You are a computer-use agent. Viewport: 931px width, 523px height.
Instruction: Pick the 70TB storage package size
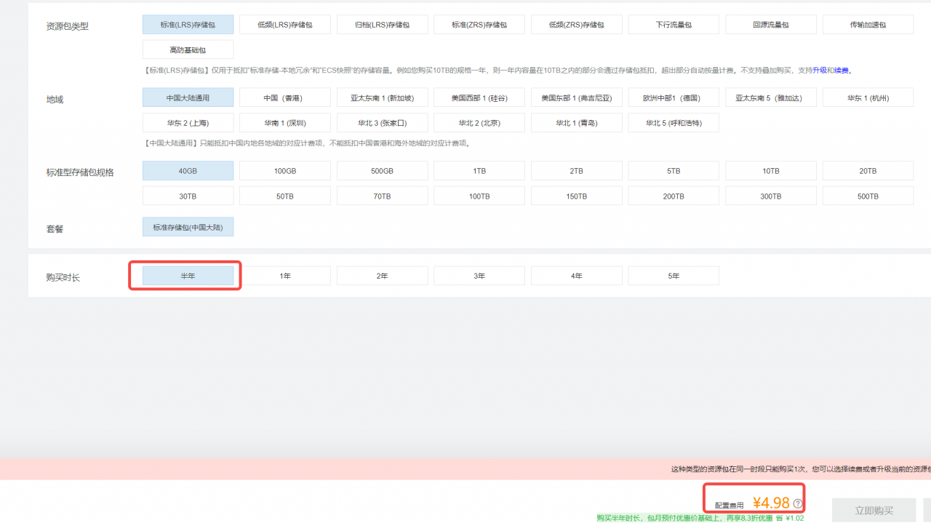tap(382, 196)
